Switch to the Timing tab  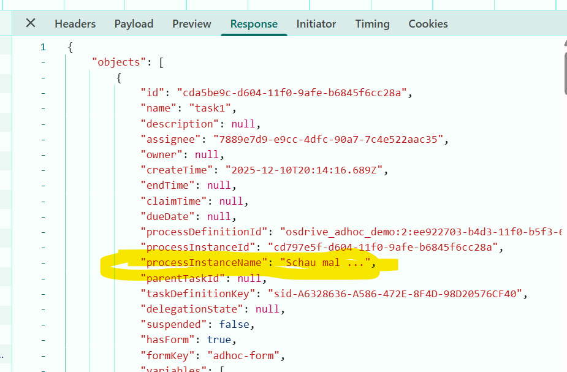(373, 24)
